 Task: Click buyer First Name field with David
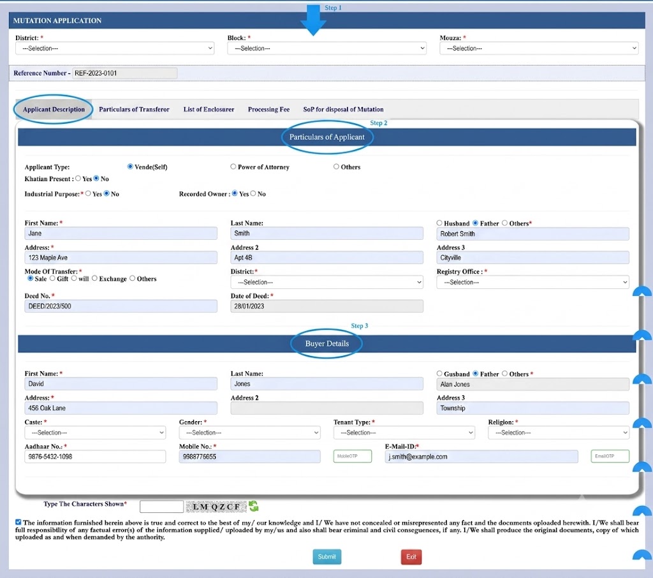121,384
